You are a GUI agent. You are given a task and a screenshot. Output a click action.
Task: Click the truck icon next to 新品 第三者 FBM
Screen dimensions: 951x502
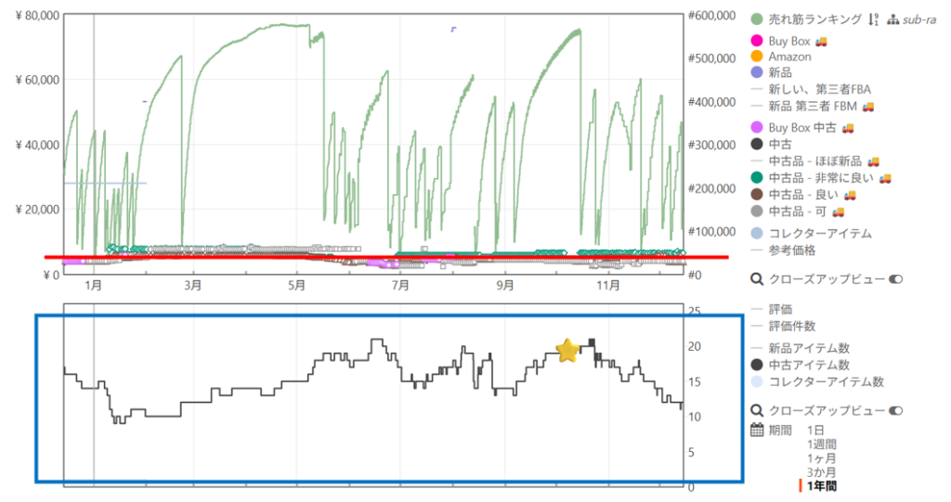tap(867, 106)
